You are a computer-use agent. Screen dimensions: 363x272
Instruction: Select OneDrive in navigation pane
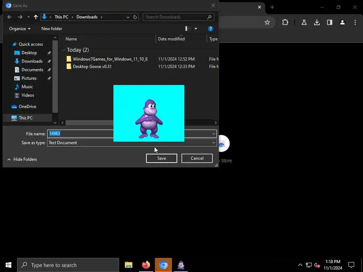pyautogui.click(x=27, y=107)
